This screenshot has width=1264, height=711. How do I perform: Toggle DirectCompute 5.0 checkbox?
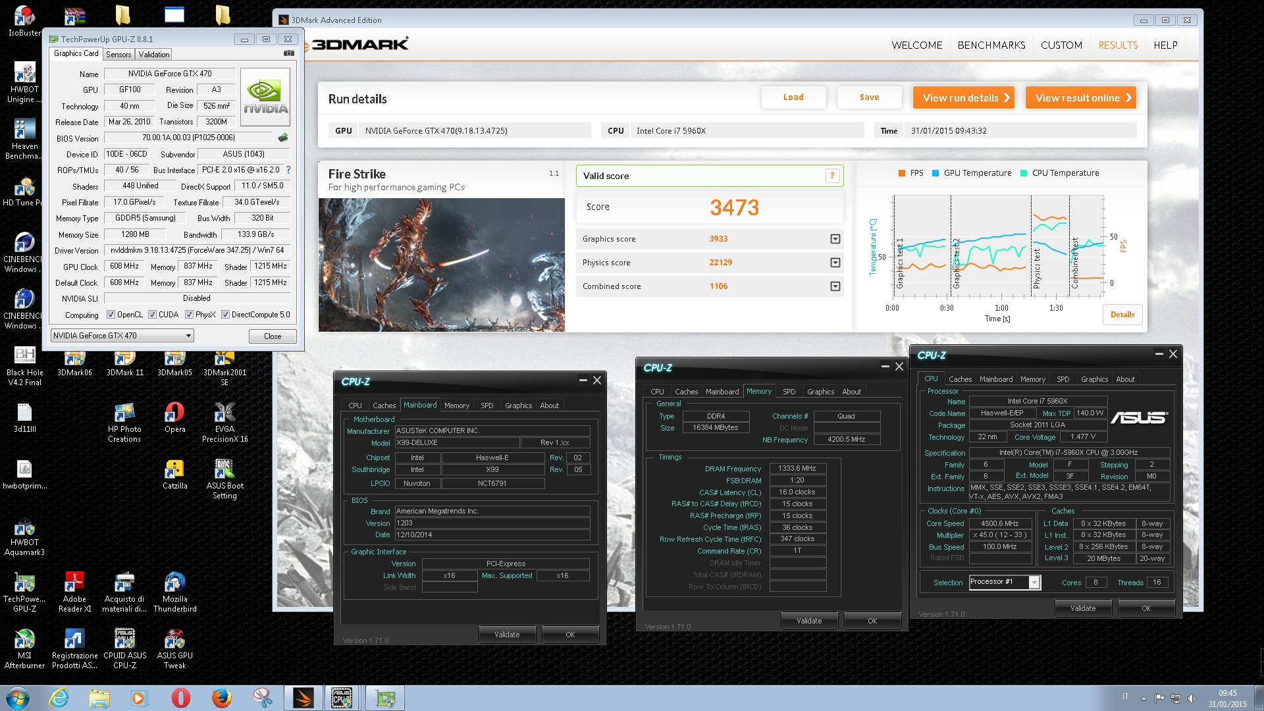point(225,315)
